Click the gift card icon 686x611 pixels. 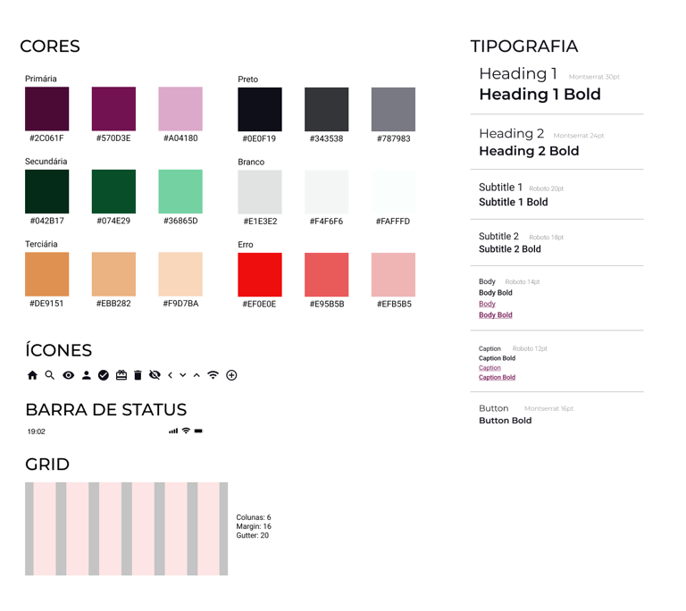click(x=121, y=375)
